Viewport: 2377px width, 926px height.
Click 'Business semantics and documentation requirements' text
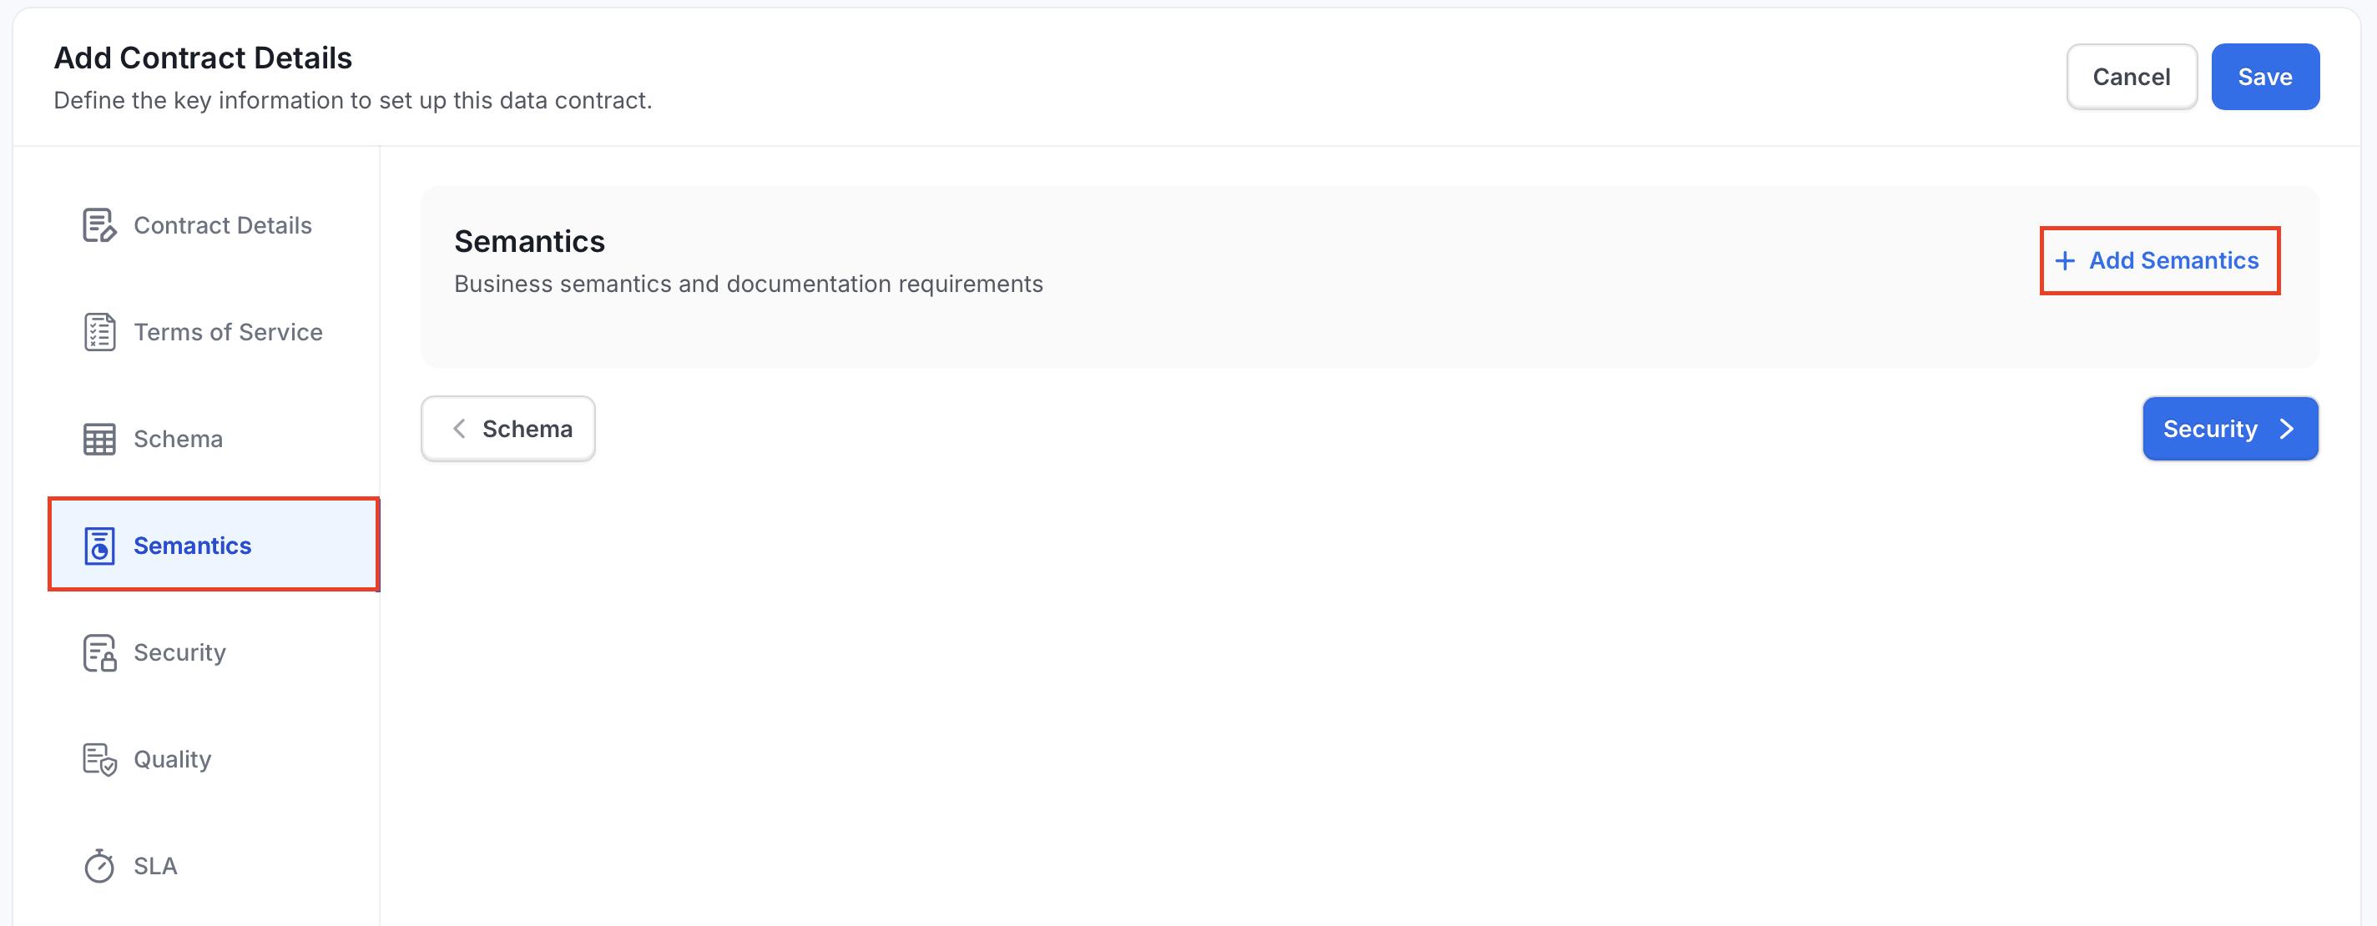pos(749,284)
